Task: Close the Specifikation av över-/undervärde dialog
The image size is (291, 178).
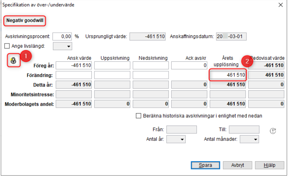Action: coord(280,5)
